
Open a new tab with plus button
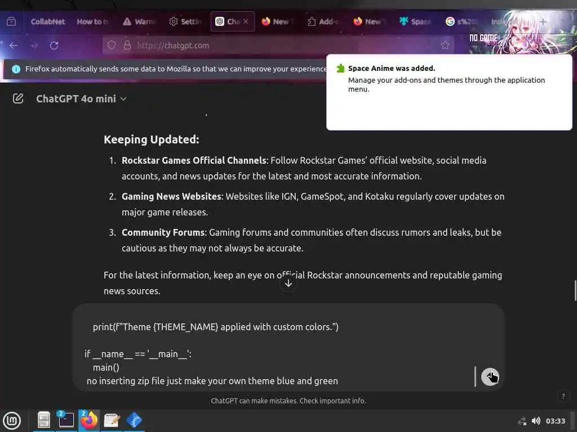click(543, 22)
